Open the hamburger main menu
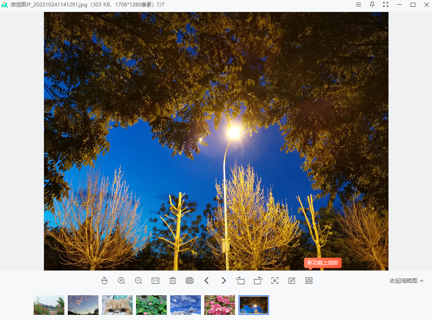The height and width of the screenshot is (320, 432). (x=357, y=5)
